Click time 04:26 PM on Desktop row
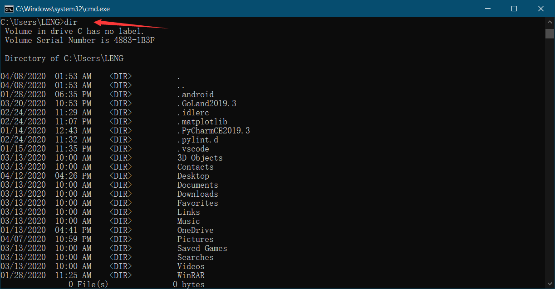The height and width of the screenshot is (289, 555). (x=73, y=176)
